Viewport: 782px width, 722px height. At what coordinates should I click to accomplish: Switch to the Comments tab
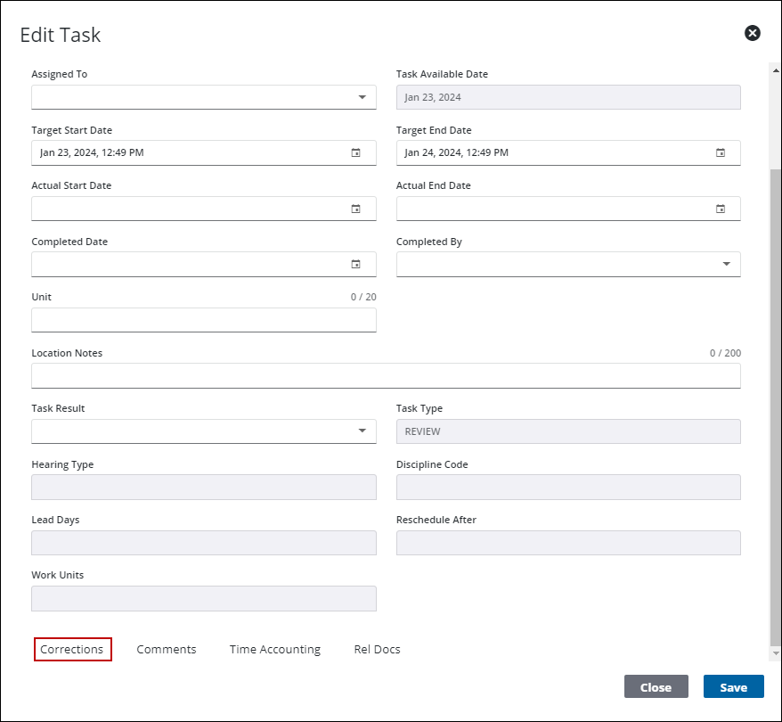[x=167, y=650]
